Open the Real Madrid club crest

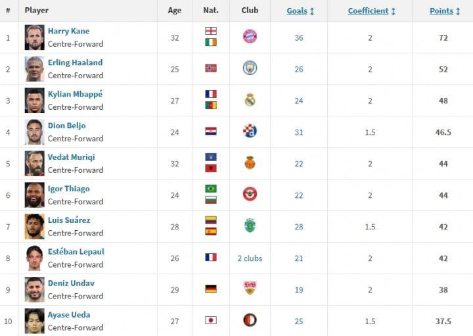pyautogui.click(x=250, y=100)
